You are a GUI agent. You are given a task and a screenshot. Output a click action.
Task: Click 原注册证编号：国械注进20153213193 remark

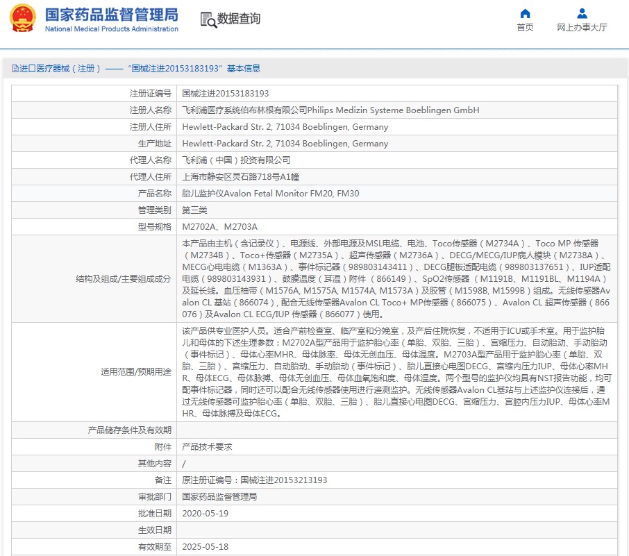(x=254, y=480)
